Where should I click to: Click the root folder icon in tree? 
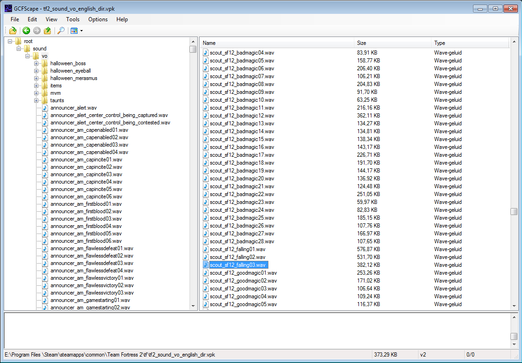(18, 41)
